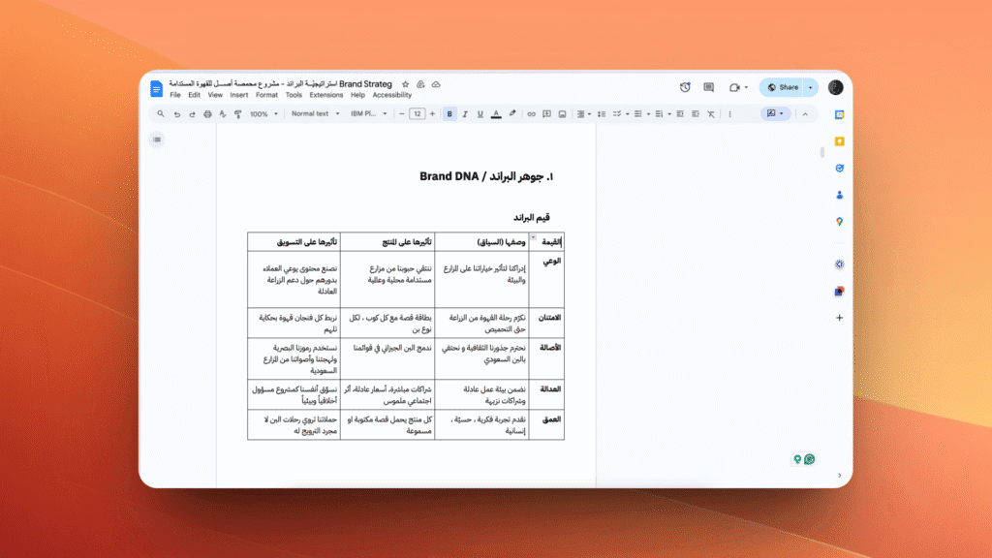Open line and paragraph spacing

(x=602, y=114)
